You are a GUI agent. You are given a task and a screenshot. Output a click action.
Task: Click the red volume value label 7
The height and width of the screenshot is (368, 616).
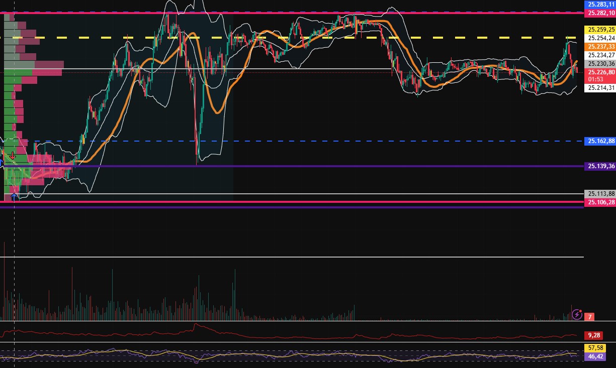tap(590, 317)
